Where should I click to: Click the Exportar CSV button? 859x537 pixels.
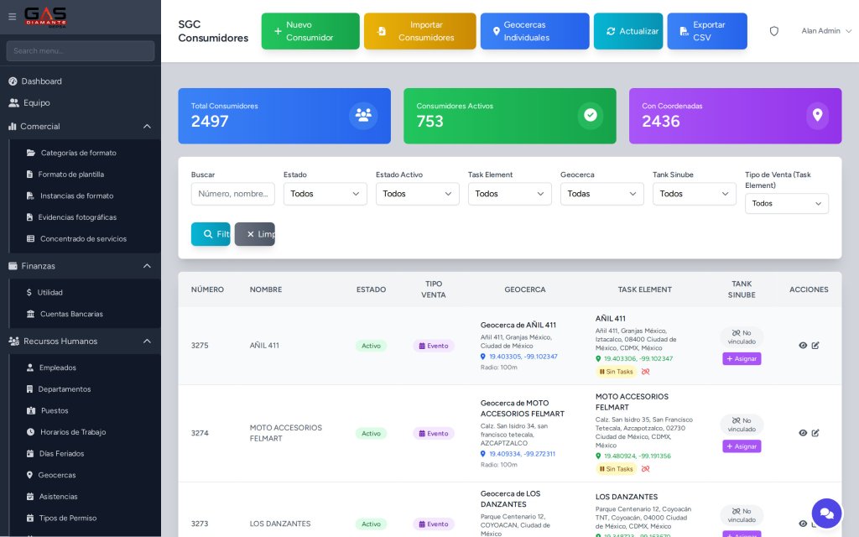(x=706, y=31)
